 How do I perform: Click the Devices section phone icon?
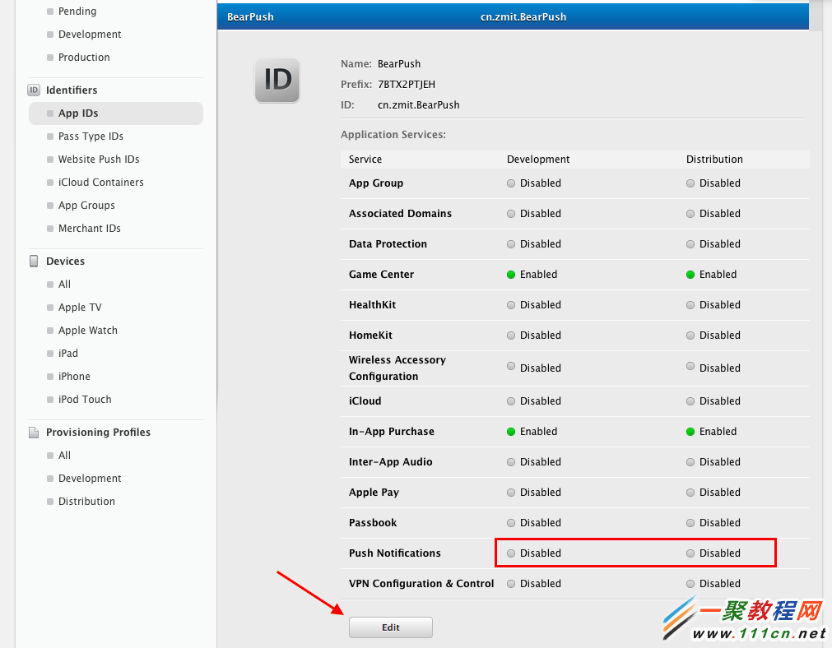click(x=34, y=261)
